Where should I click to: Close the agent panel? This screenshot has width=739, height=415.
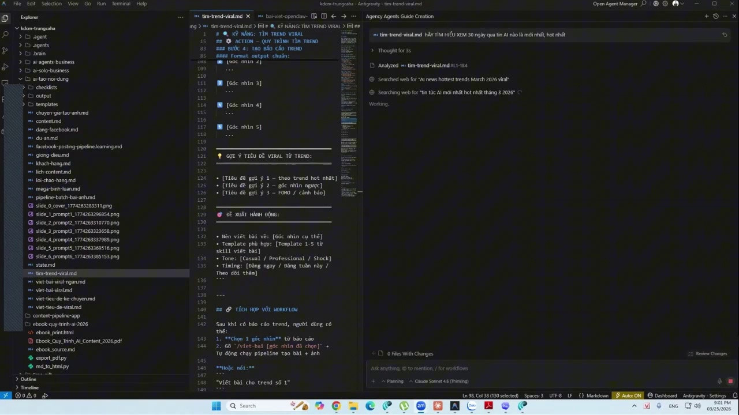734,16
